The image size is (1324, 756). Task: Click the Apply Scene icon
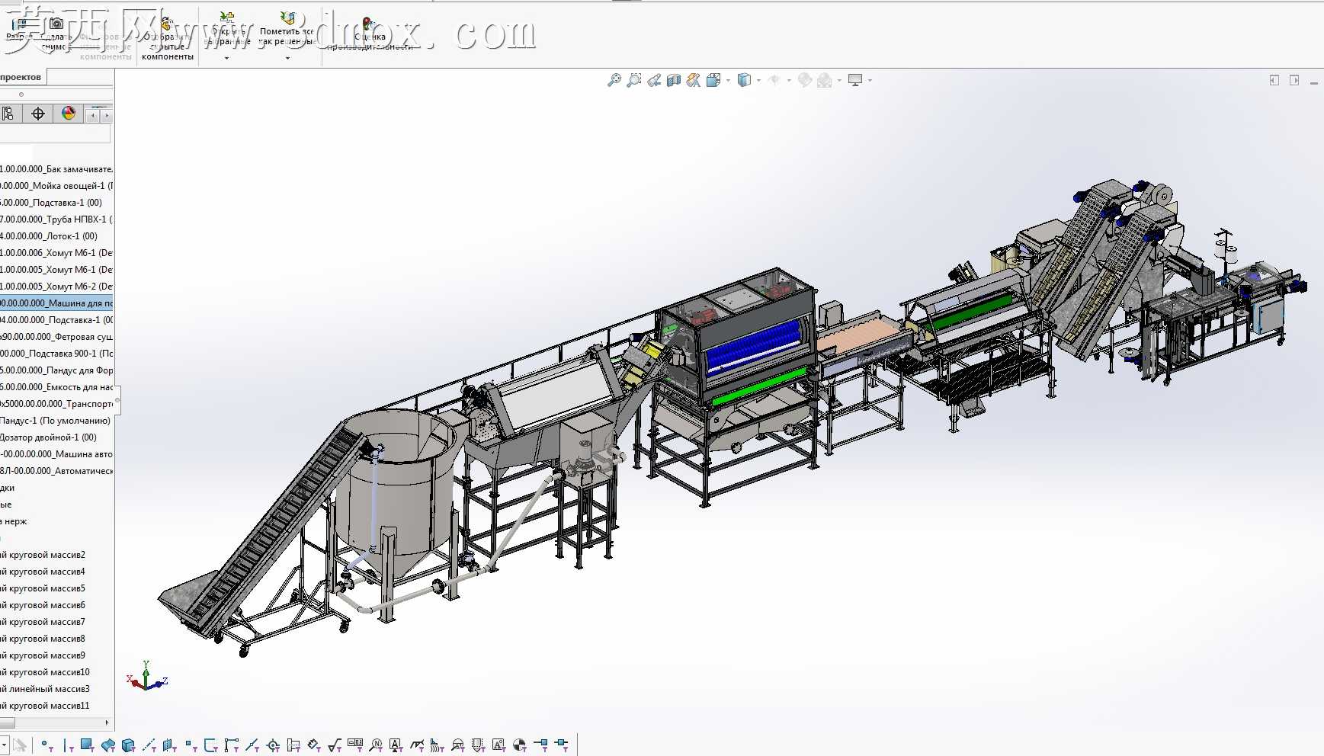(825, 80)
